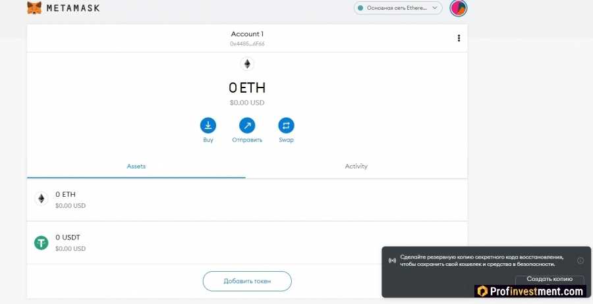Click the Добавить токен button
593x304 pixels.
(247, 281)
